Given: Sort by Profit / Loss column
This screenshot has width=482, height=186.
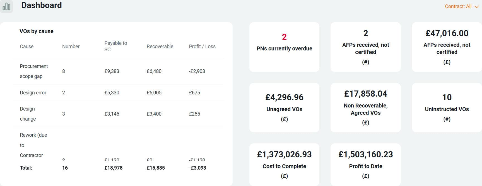Looking at the screenshot, I should coord(202,46).
